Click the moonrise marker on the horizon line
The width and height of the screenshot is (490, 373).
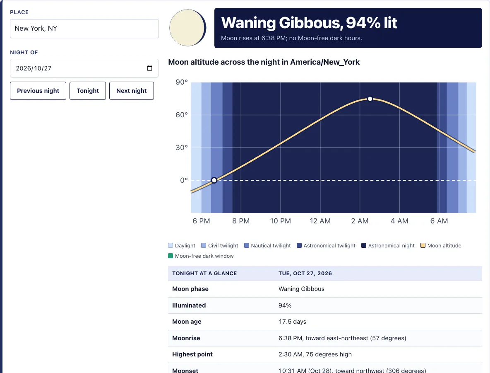pyautogui.click(x=214, y=180)
